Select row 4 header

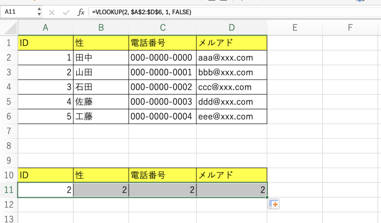coord(9,87)
